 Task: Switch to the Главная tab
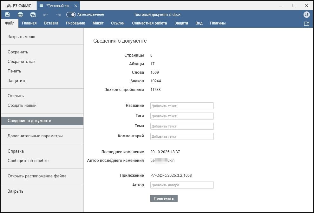[x=29, y=23]
